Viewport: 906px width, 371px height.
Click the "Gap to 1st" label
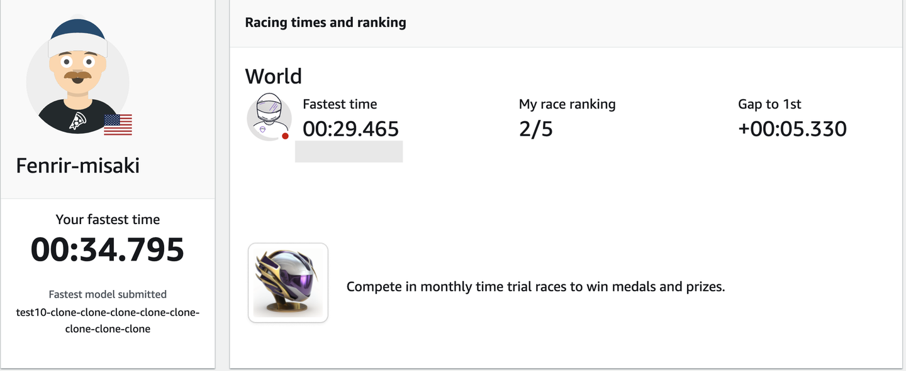tap(769, 104)
